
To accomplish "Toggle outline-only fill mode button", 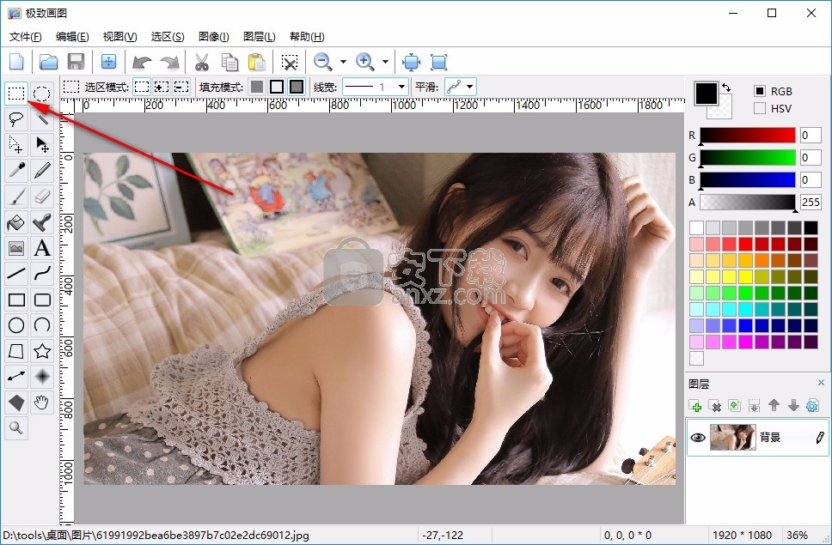I will click(x=277, y=87).
